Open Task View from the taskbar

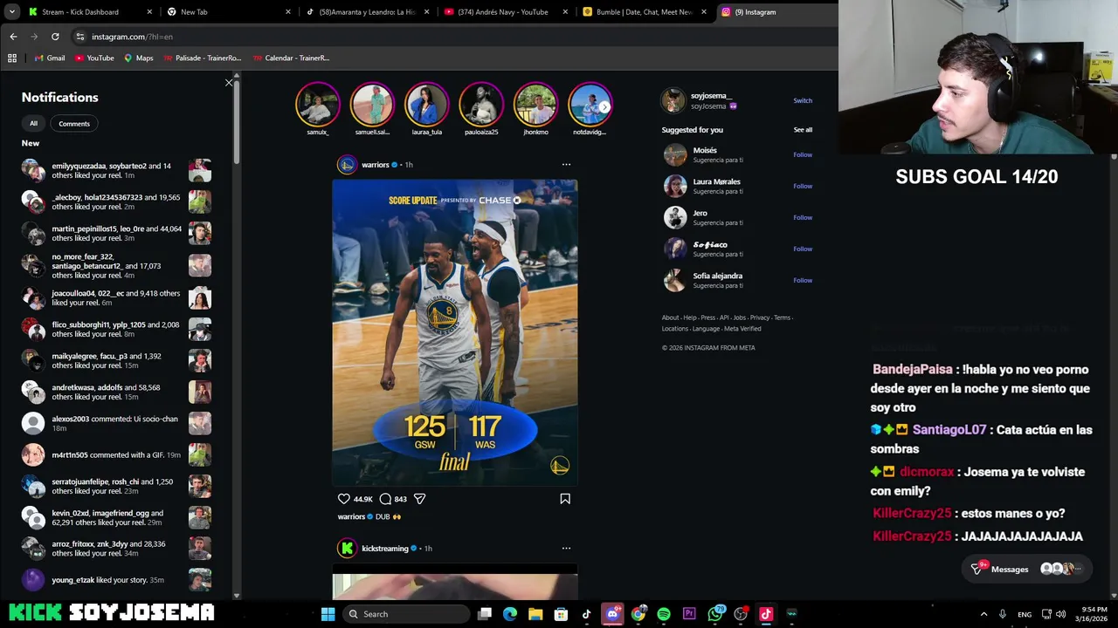point(485,614)
